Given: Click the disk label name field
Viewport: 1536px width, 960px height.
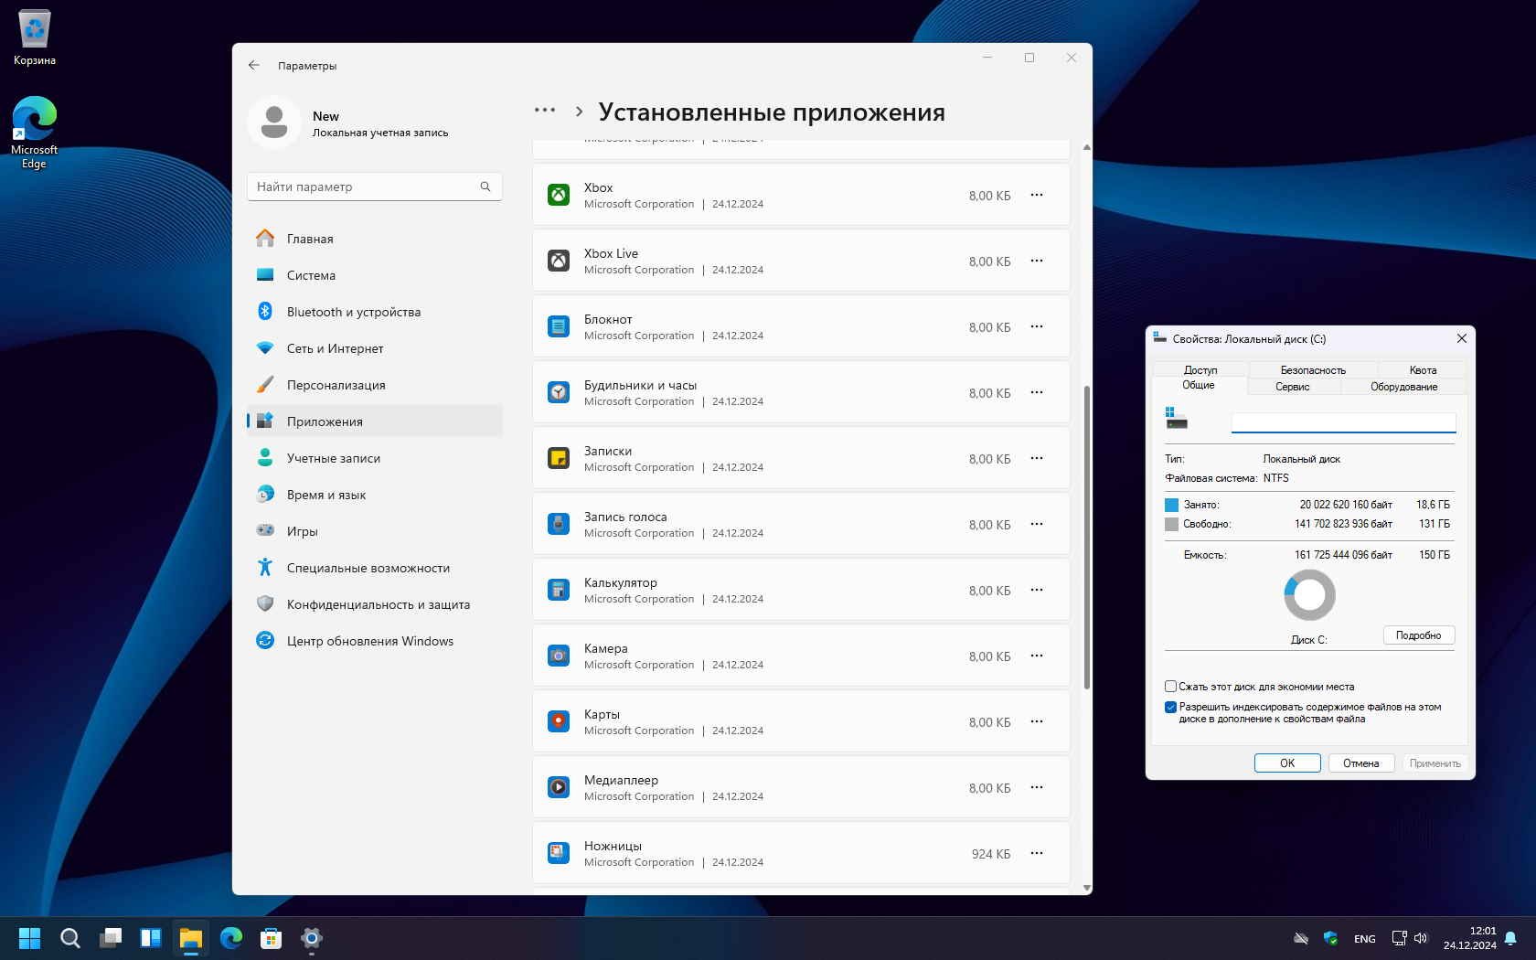Looking at the screenshot, I should 1342,422.
